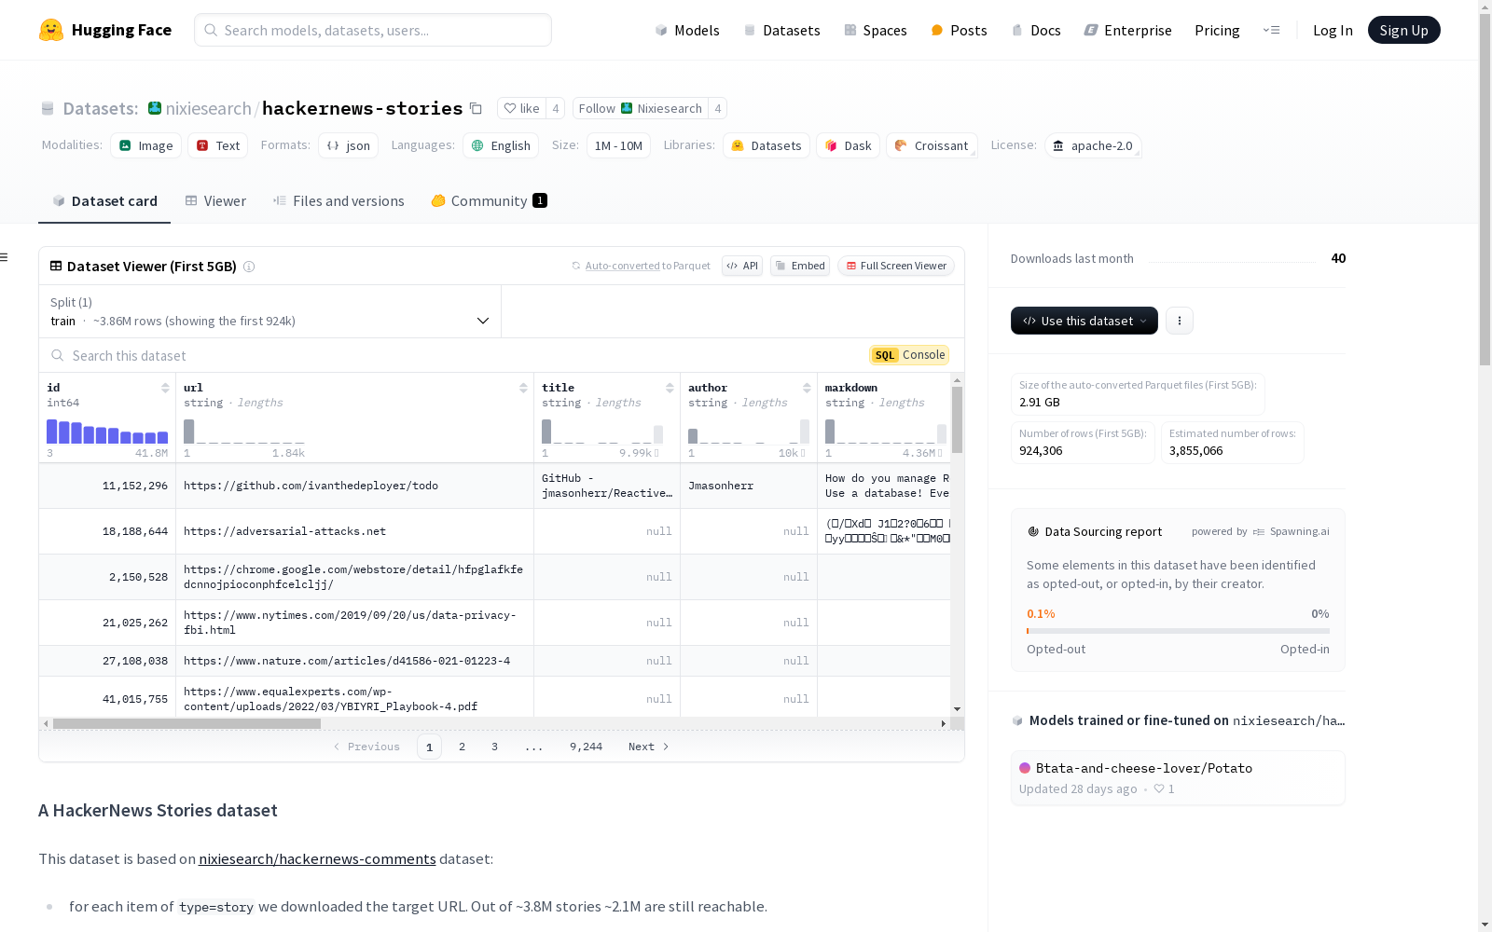The width and height of the screenshot is (1492, 932).
Task: Click the Dask library tag
Action: click(x=849, y=145)
